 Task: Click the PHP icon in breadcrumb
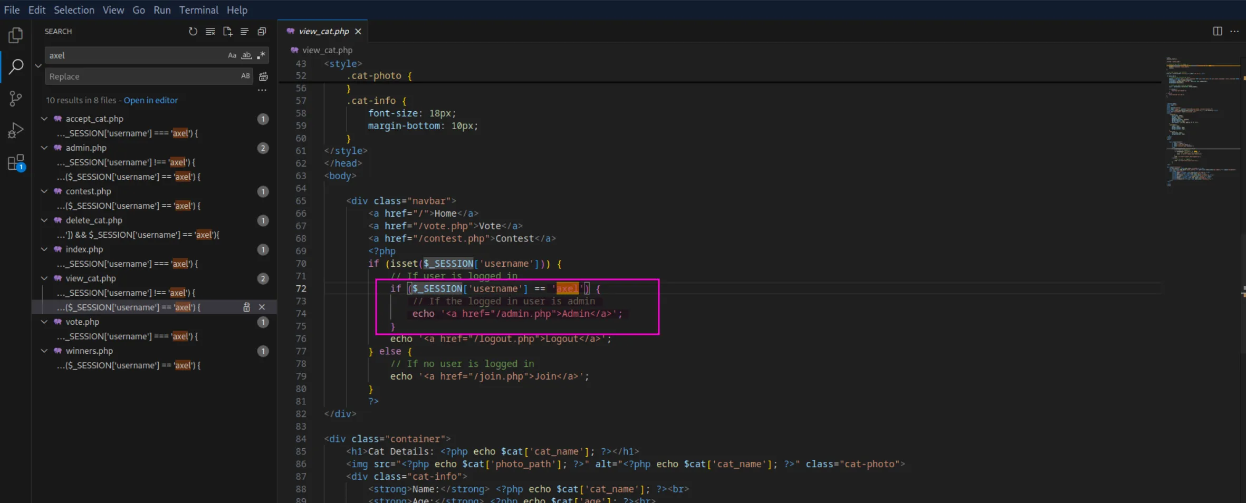pos(294,50)
